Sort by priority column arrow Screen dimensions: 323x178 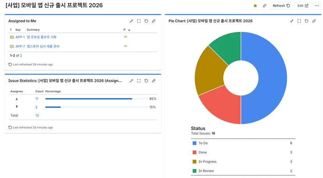pyautogui.click(x=129, y=30)
